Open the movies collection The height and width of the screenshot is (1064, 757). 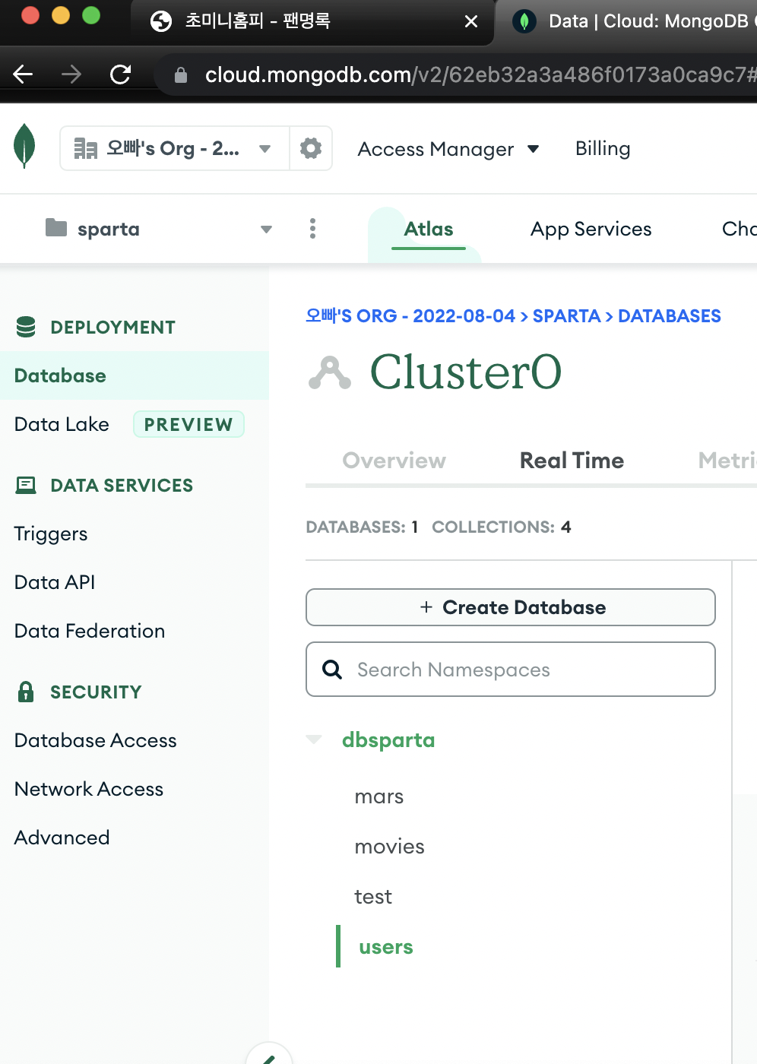(x=389, y=847)
